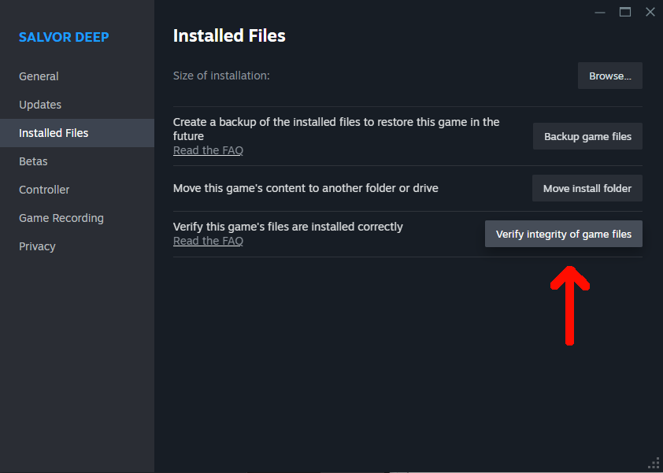Open the Betas section

(33, 161)
